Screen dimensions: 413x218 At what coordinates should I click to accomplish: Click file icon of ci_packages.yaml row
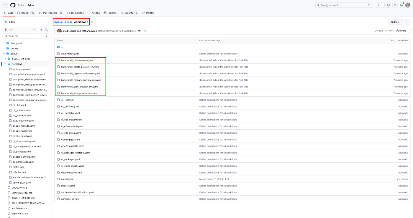[58, 159]
